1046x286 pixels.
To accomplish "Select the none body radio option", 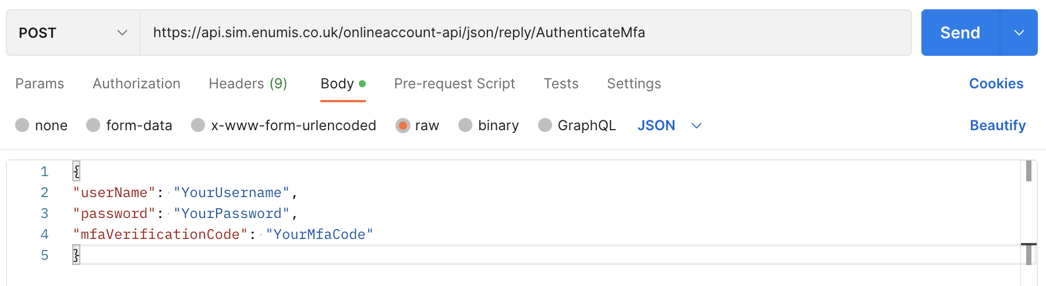I will pos(22,126).
